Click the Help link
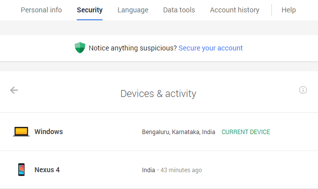The image size is (318, 189). point(289,10)
